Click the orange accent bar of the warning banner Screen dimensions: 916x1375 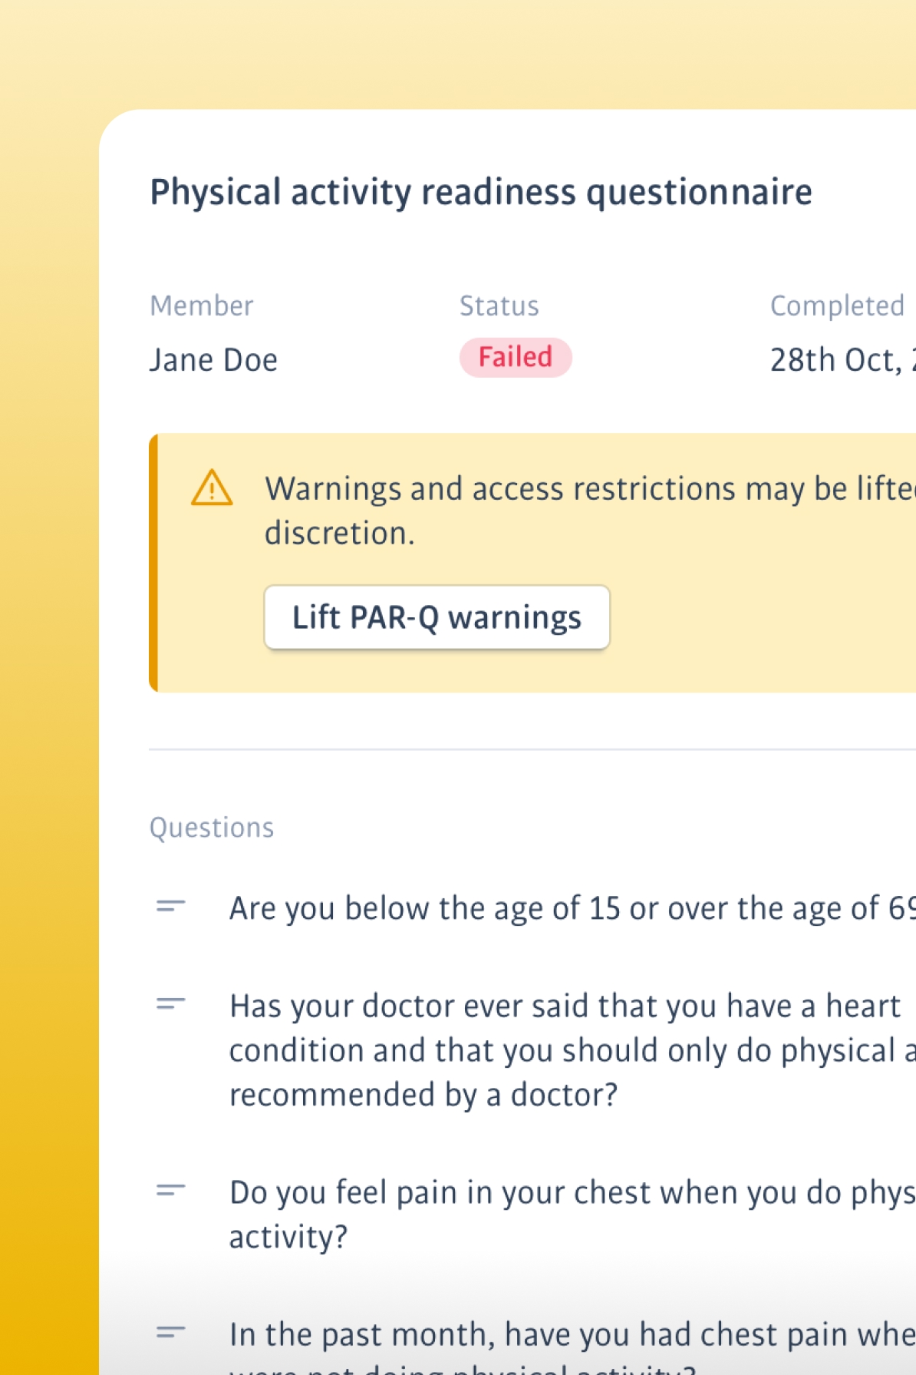[153, 563]
